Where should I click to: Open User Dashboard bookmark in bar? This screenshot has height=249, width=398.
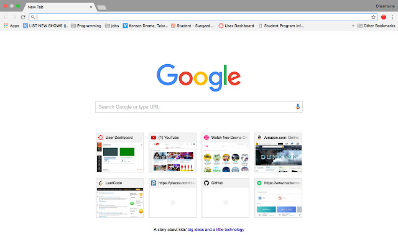236,26
